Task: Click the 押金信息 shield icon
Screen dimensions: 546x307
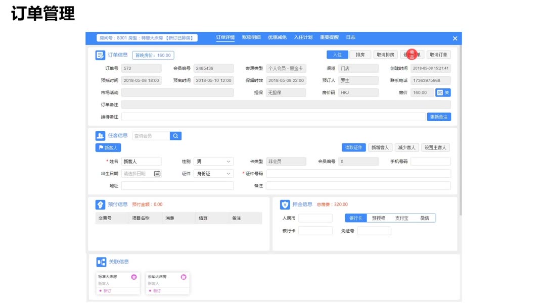Action: pos(286,204)
